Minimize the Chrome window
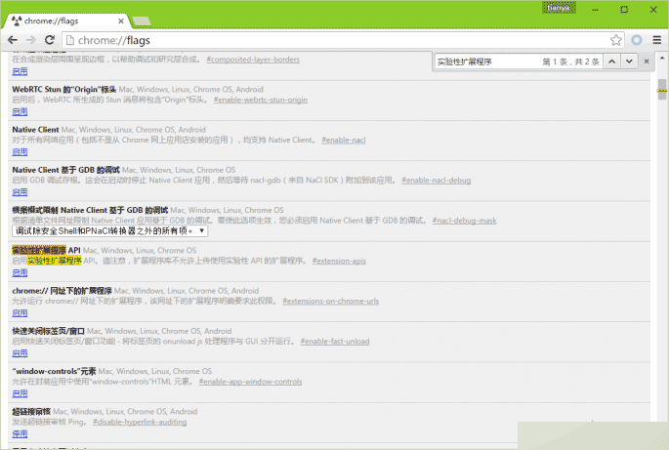This screenshot has height=450, width=669. 595,10
